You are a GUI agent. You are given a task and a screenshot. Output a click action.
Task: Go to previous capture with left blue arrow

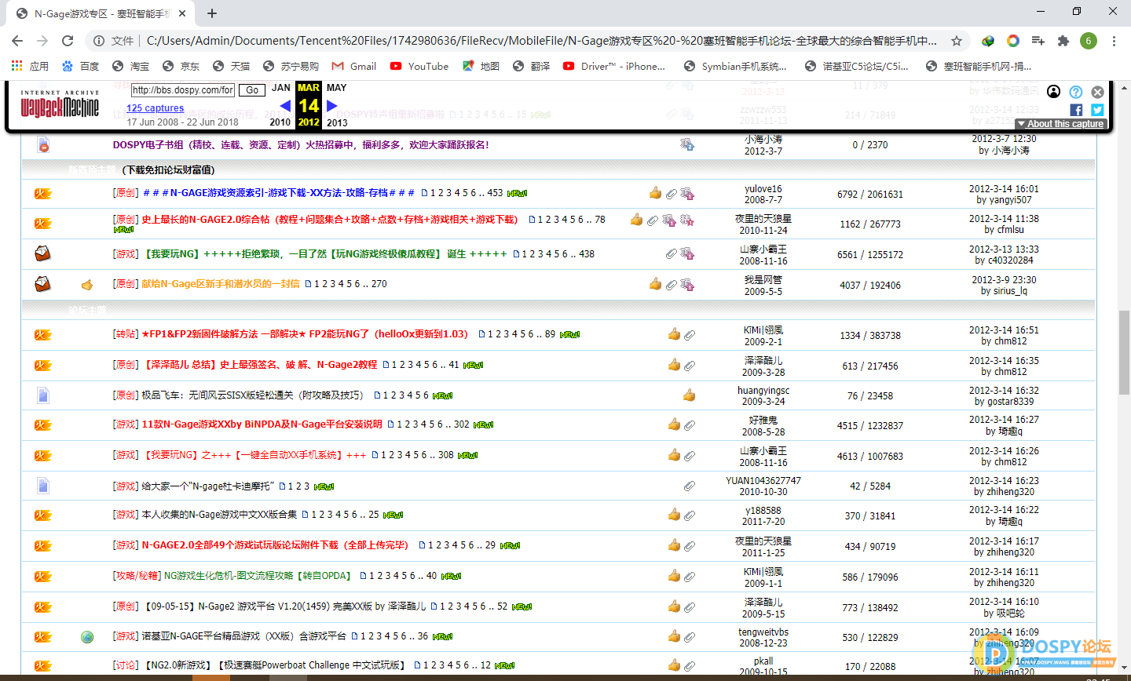coord(285,105)
